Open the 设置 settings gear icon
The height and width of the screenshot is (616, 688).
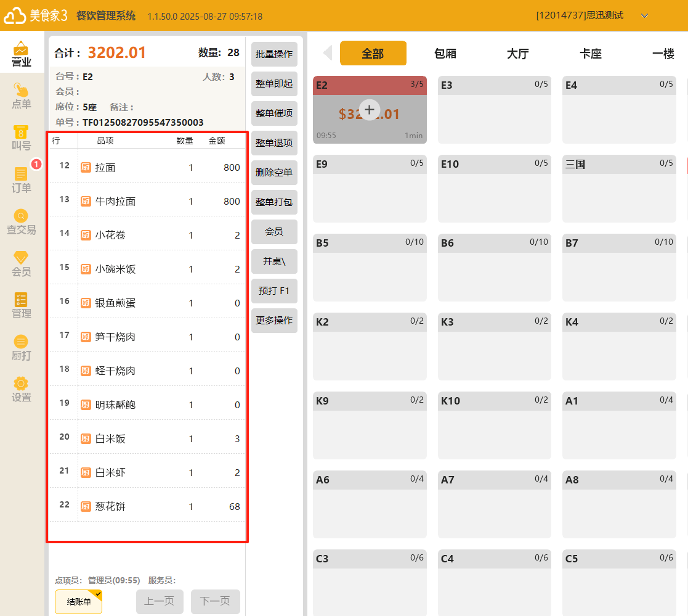coord(22,390)
